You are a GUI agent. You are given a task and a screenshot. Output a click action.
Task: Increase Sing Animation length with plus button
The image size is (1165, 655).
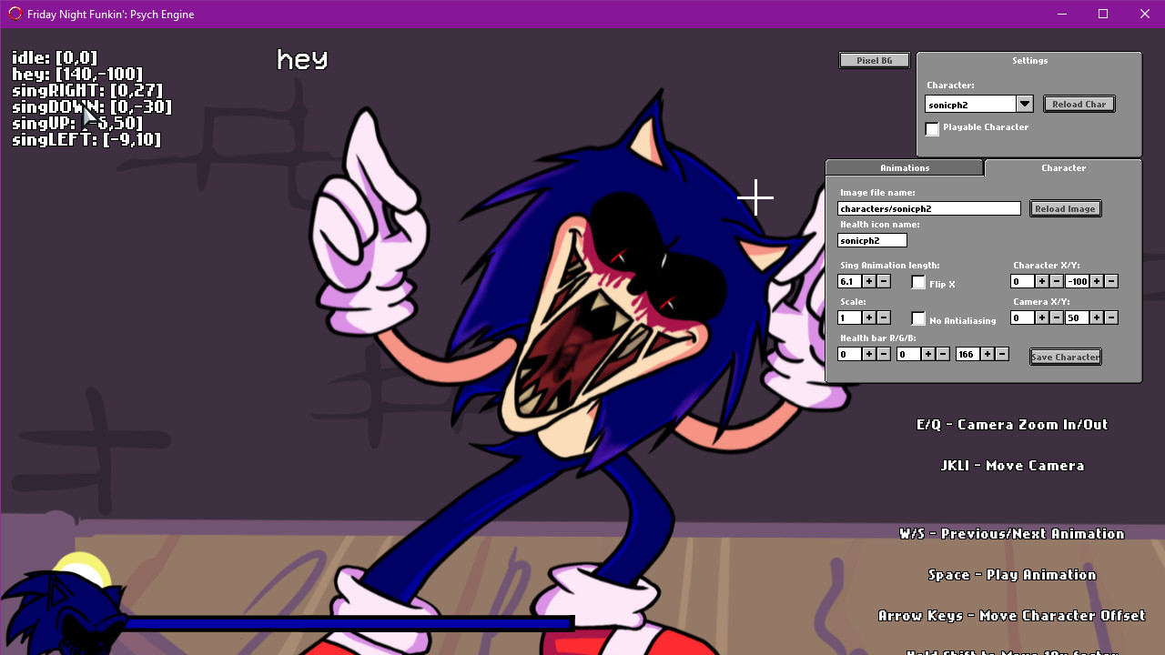coord(868,281)
